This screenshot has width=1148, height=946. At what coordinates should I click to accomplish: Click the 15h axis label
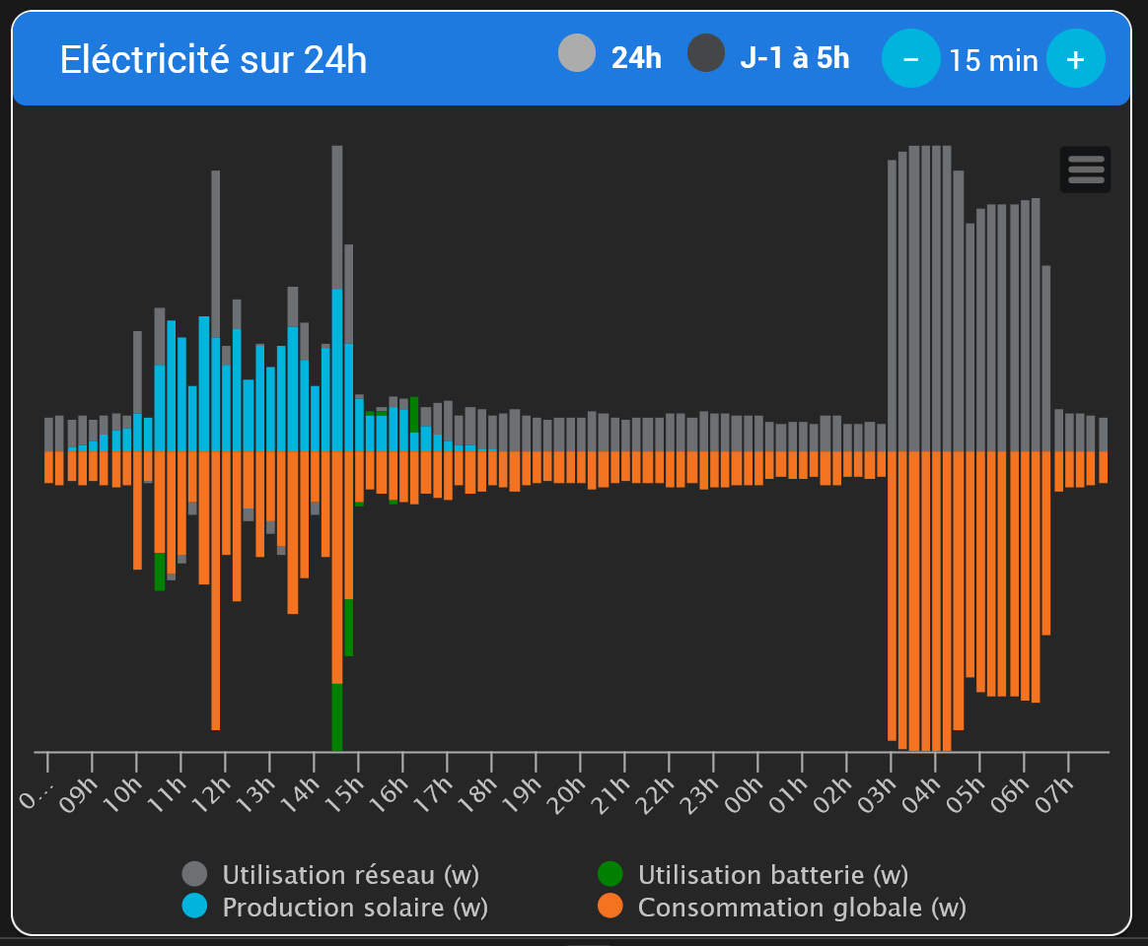click(x=345, y=795)
